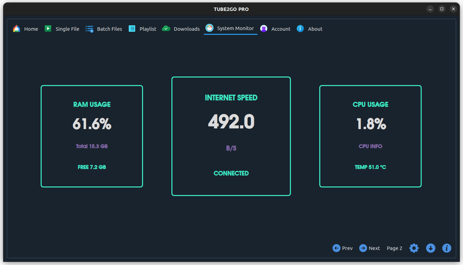Click the Home house icon
463x265 pixels.
pyautogui.click(x=16, y=29)
